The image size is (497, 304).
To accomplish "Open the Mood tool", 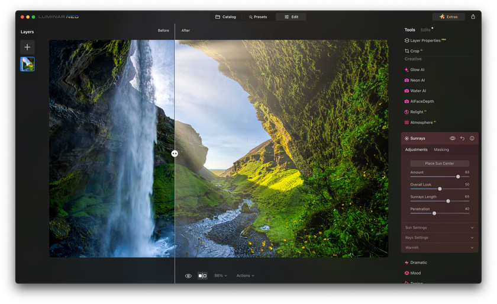I will pyautogui.click(x=413, y=273).
